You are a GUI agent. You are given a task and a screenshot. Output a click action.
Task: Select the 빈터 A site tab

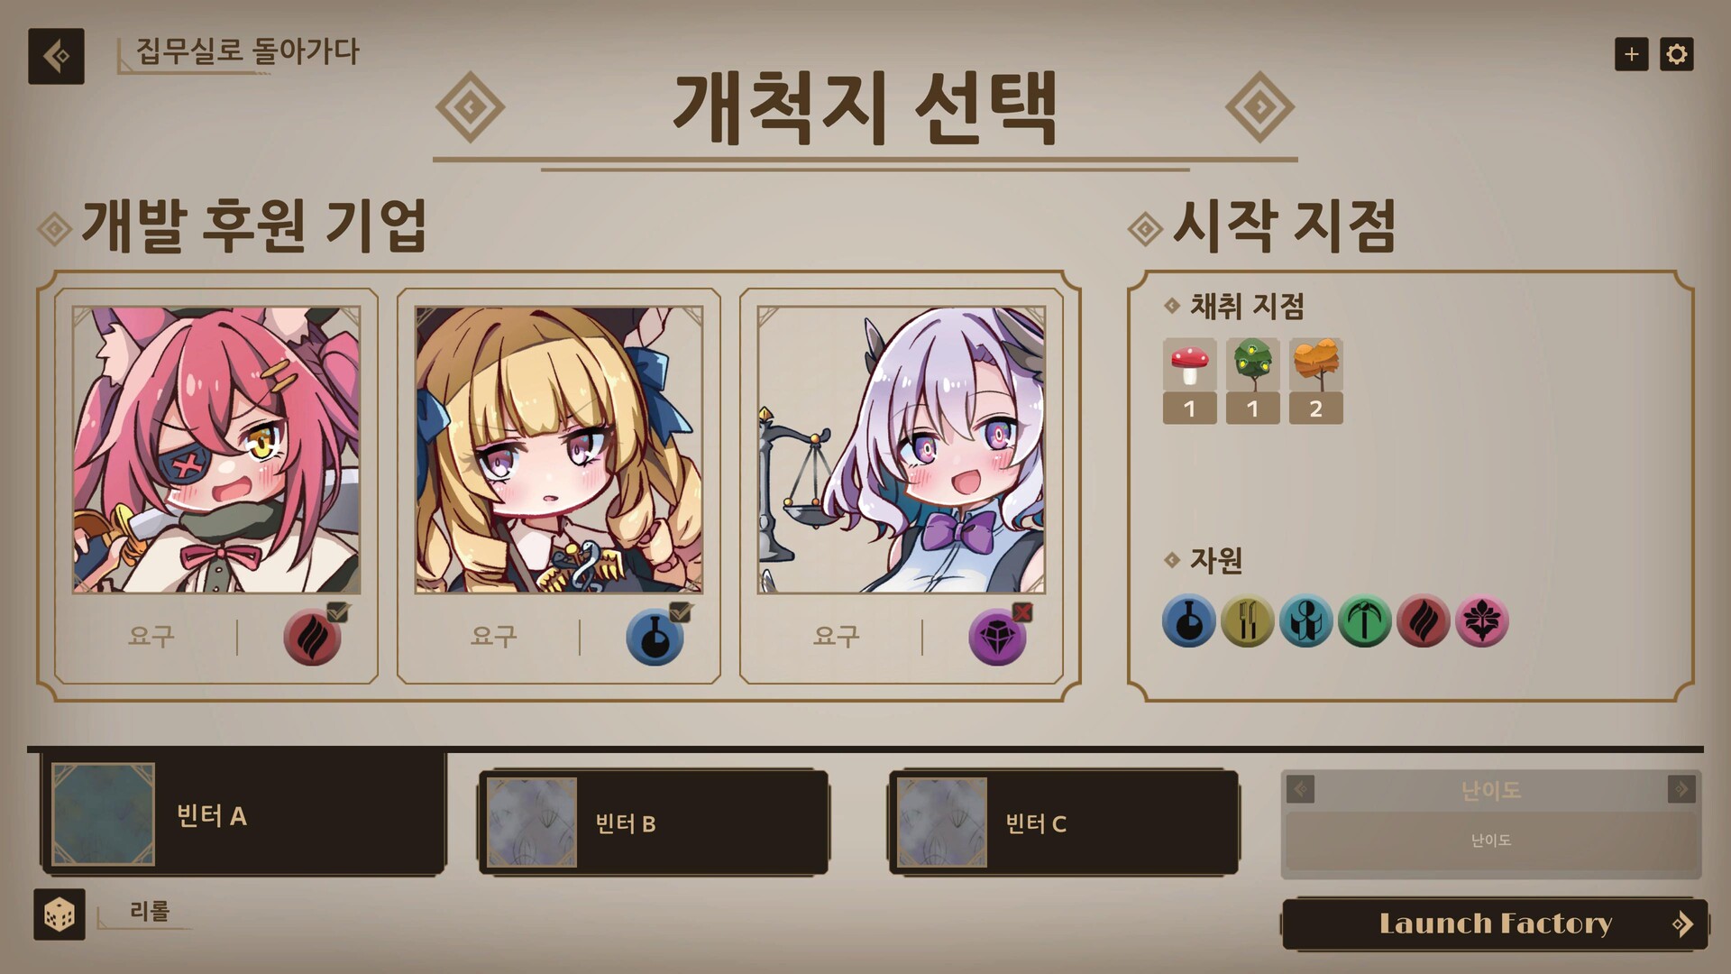pyautogui.click(x=243, y=814)
